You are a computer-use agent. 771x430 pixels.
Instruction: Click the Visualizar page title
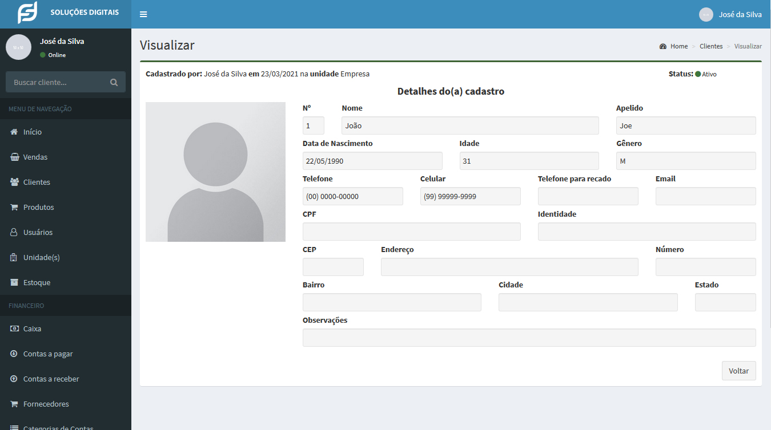coord(167,46)
